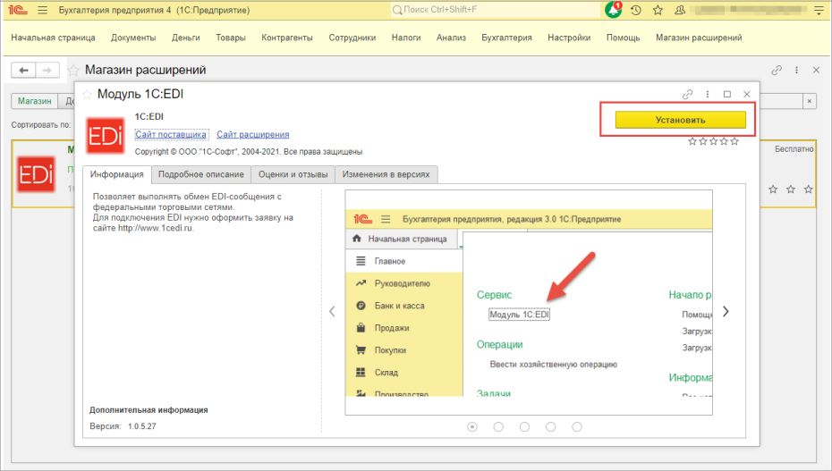Open the Контрагенты menu
832x471 pixels.
click(x=287, y=38)
